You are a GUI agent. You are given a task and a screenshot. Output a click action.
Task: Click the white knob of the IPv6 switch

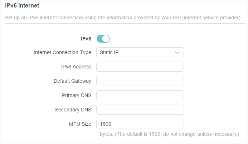click(x=106, y=39)
